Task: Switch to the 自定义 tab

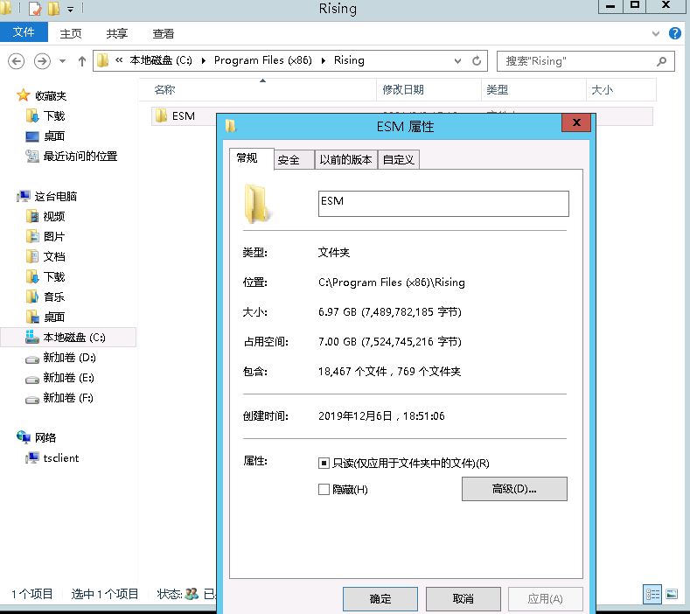Action: 398,159
